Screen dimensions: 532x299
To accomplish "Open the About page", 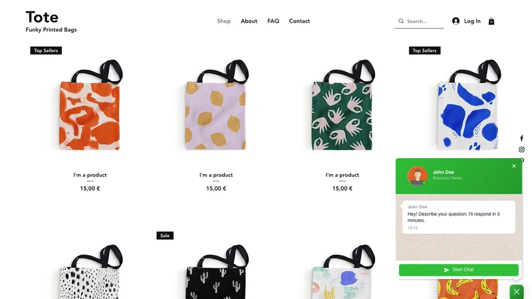I will (x=249, y=21).
